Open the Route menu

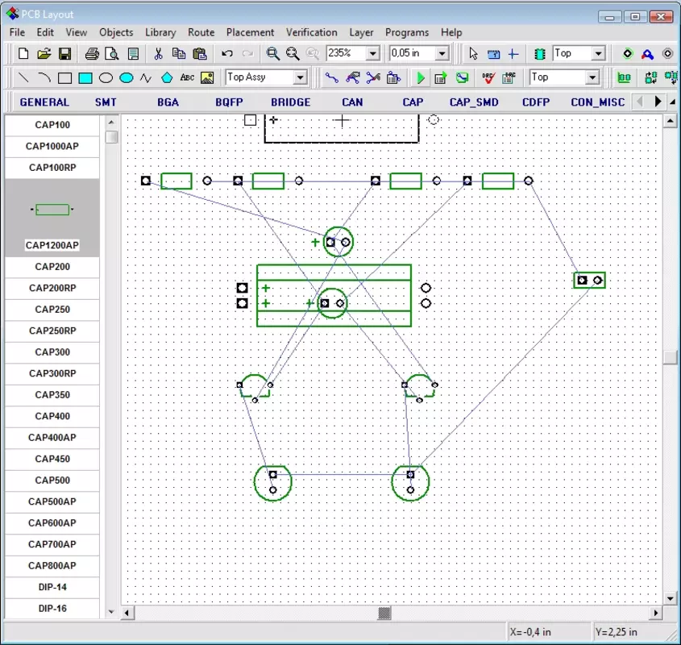coord(201,32)
